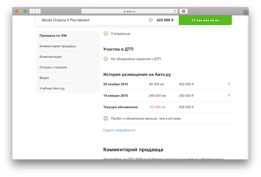This screenshot has width=261, height=177.
Task: Click the 425 000 ₽ price in header
Action: click(x=165, y=20)
